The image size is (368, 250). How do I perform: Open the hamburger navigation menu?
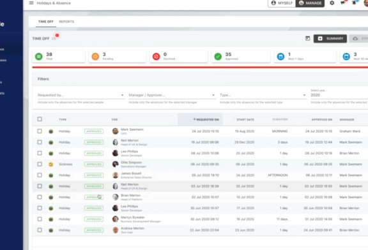pyautogui.click(x=31, y=3)
